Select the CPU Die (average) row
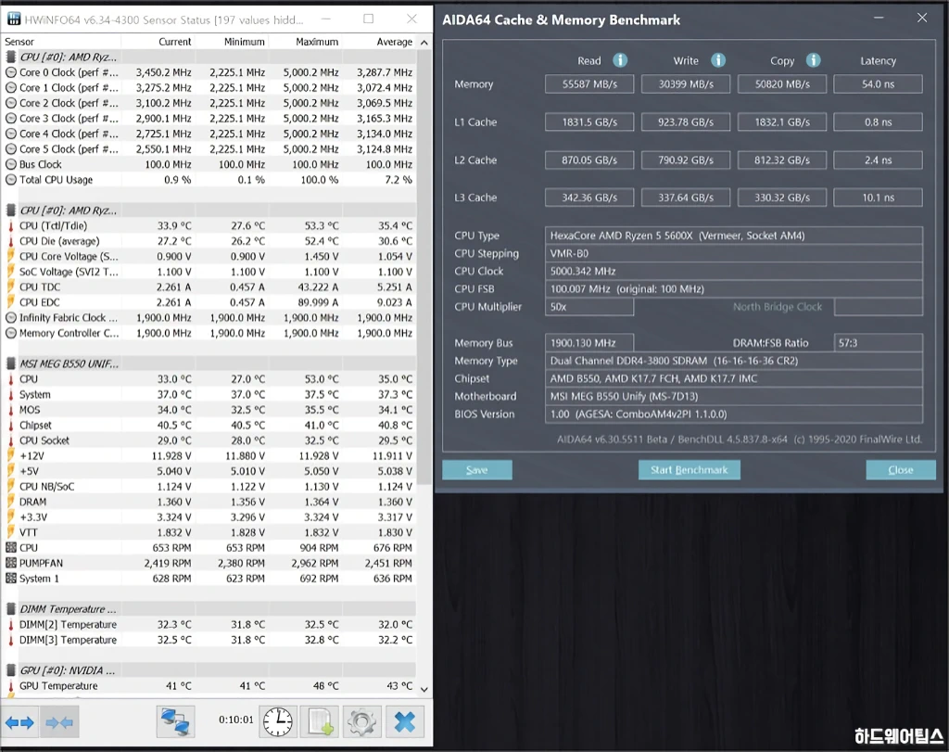This screenshot has width=949, height=752. pos(209,241)
